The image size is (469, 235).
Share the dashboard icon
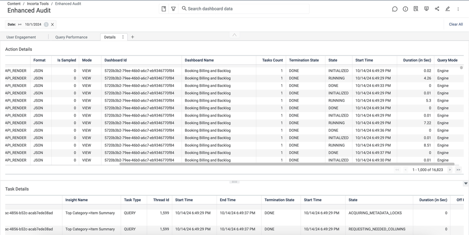coord(437,8)
